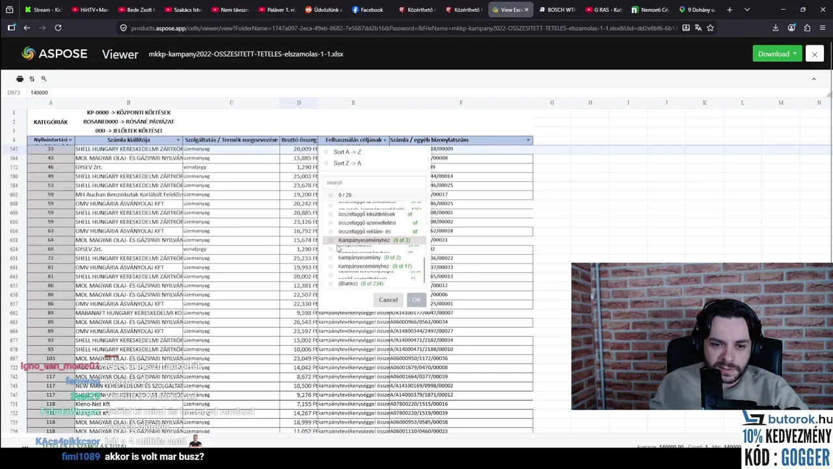Select column D header
The width and height of the screenshot is (833, 469).
point(299,103)
